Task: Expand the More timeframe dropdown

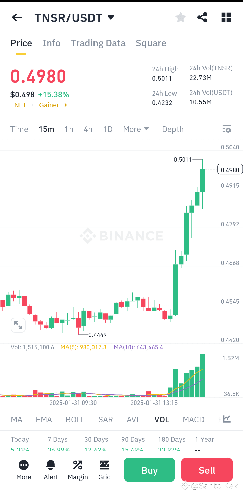Action: tap(136, 129)
